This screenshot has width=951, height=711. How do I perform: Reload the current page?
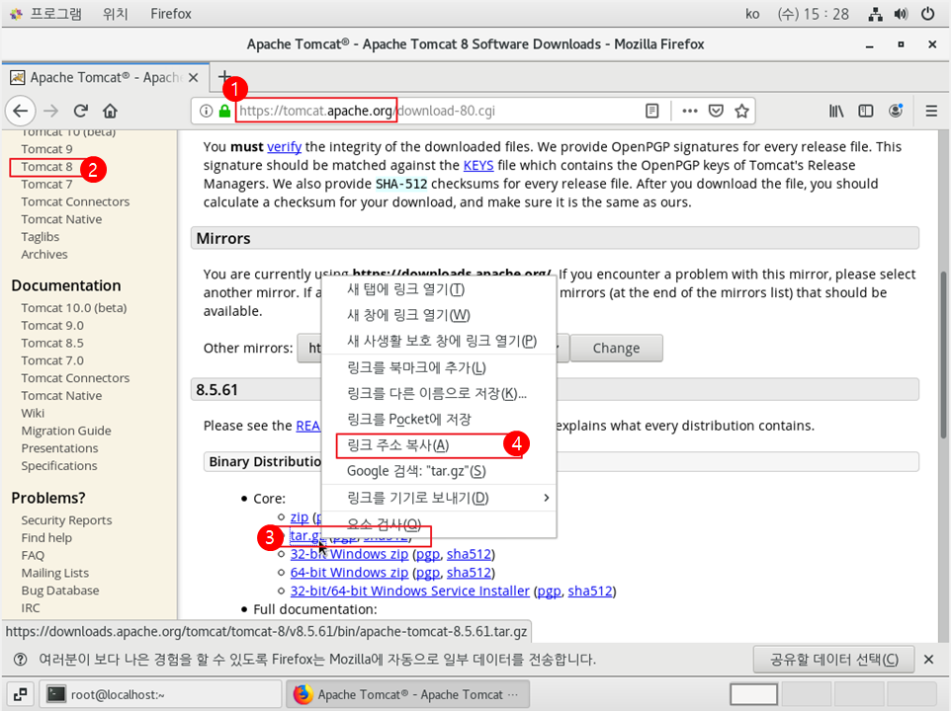click(x=81, y=111)
